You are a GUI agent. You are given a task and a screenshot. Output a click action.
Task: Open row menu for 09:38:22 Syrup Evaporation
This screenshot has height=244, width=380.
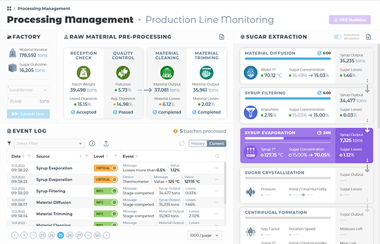click(217, 168)
